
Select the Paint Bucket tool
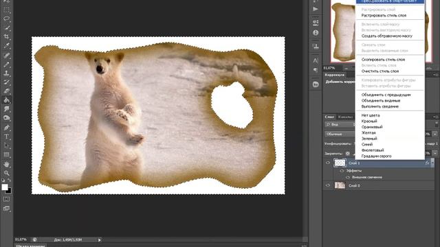point(6,100)
